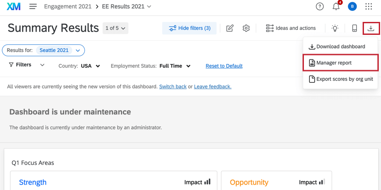Choose Download dashboard option
Image resolution: width=381 pixels, height=190 pixels.
[x=341, y=46]
